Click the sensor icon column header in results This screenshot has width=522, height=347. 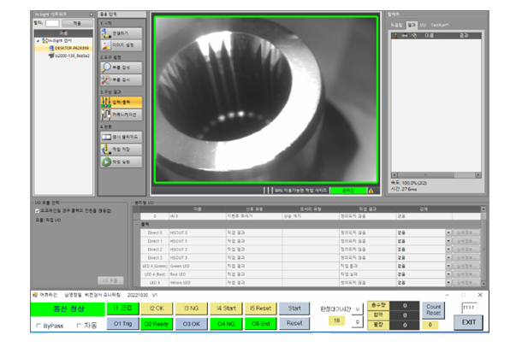(x=405, y=36)
